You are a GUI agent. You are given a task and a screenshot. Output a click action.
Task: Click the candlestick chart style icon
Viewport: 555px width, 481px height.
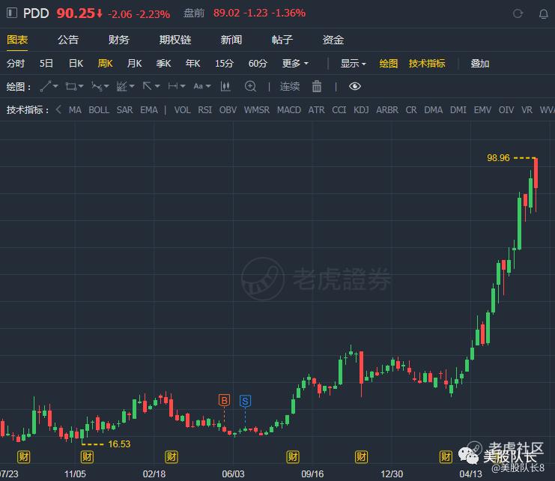click(x=225, y=86)
